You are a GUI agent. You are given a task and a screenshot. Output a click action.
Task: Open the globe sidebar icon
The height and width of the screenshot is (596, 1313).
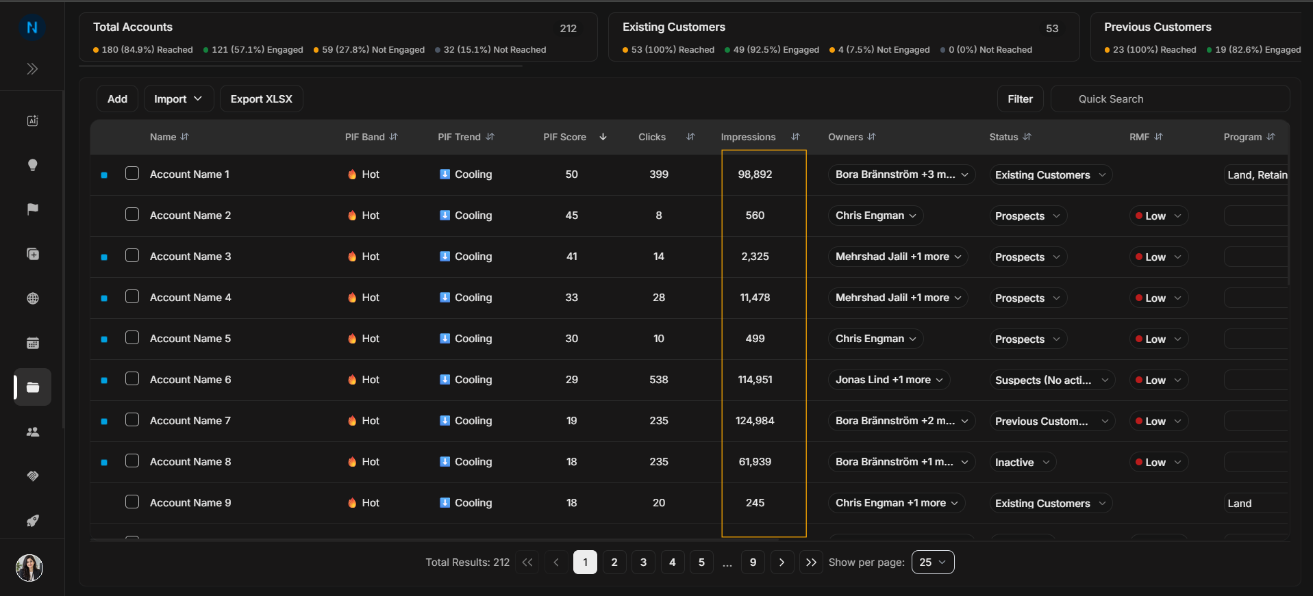point(32,298)
